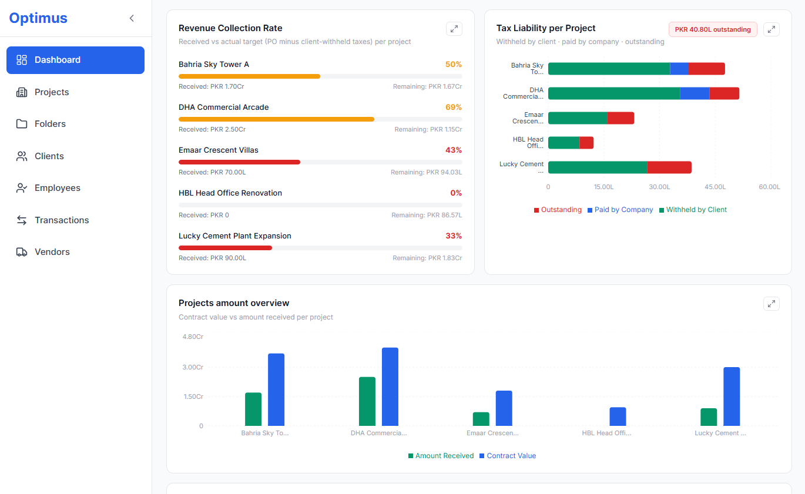The width and height of the screenshot is (805, 494).
Task: Toggle the Amount Received legend item
Action: (441, 456)
